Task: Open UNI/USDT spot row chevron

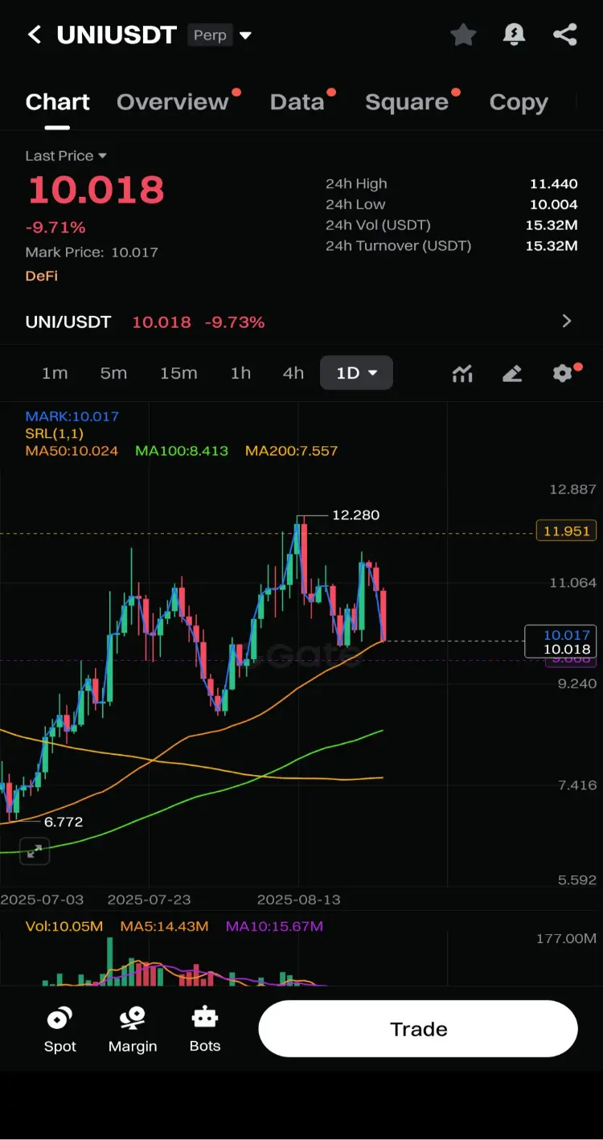Action: 567,322
